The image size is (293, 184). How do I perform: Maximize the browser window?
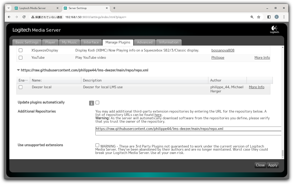tap(275, 8)
